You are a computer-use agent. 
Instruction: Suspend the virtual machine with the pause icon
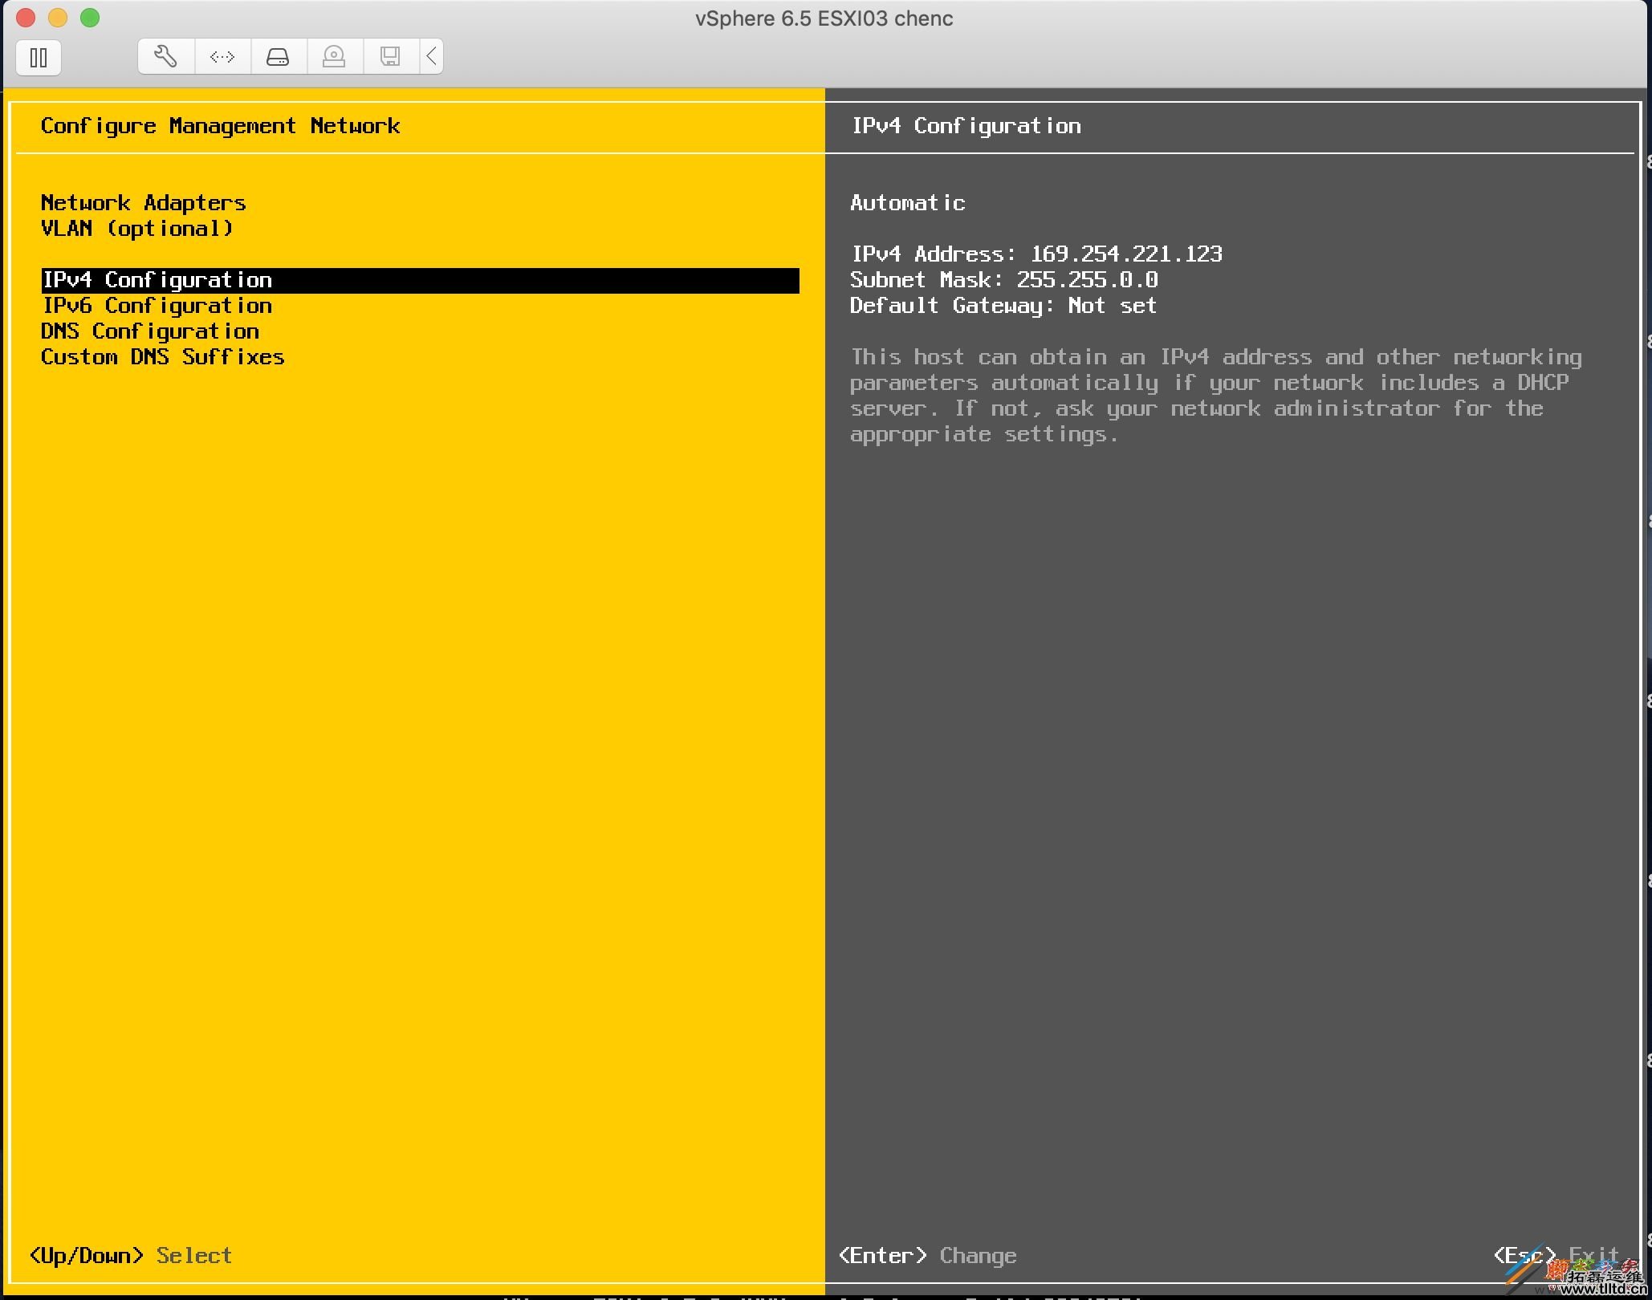pyautogui.click(x=38, y=57)
